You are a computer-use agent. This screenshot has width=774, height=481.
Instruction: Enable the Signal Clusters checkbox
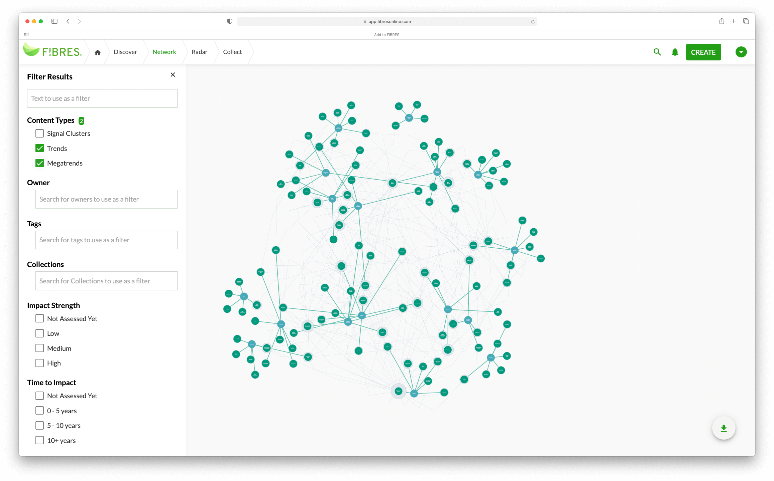click(40, 133)
